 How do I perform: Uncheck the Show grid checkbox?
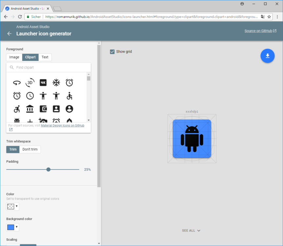[112, 52]
